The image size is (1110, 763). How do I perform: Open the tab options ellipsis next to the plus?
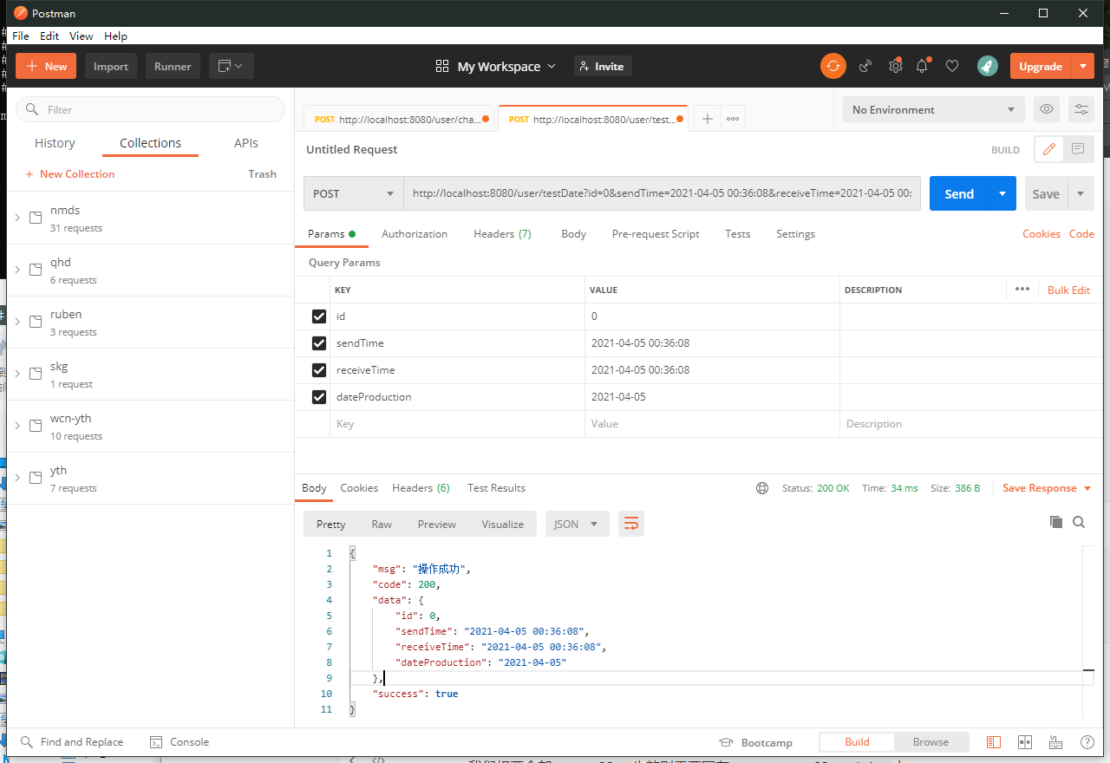tap(733, 119)
